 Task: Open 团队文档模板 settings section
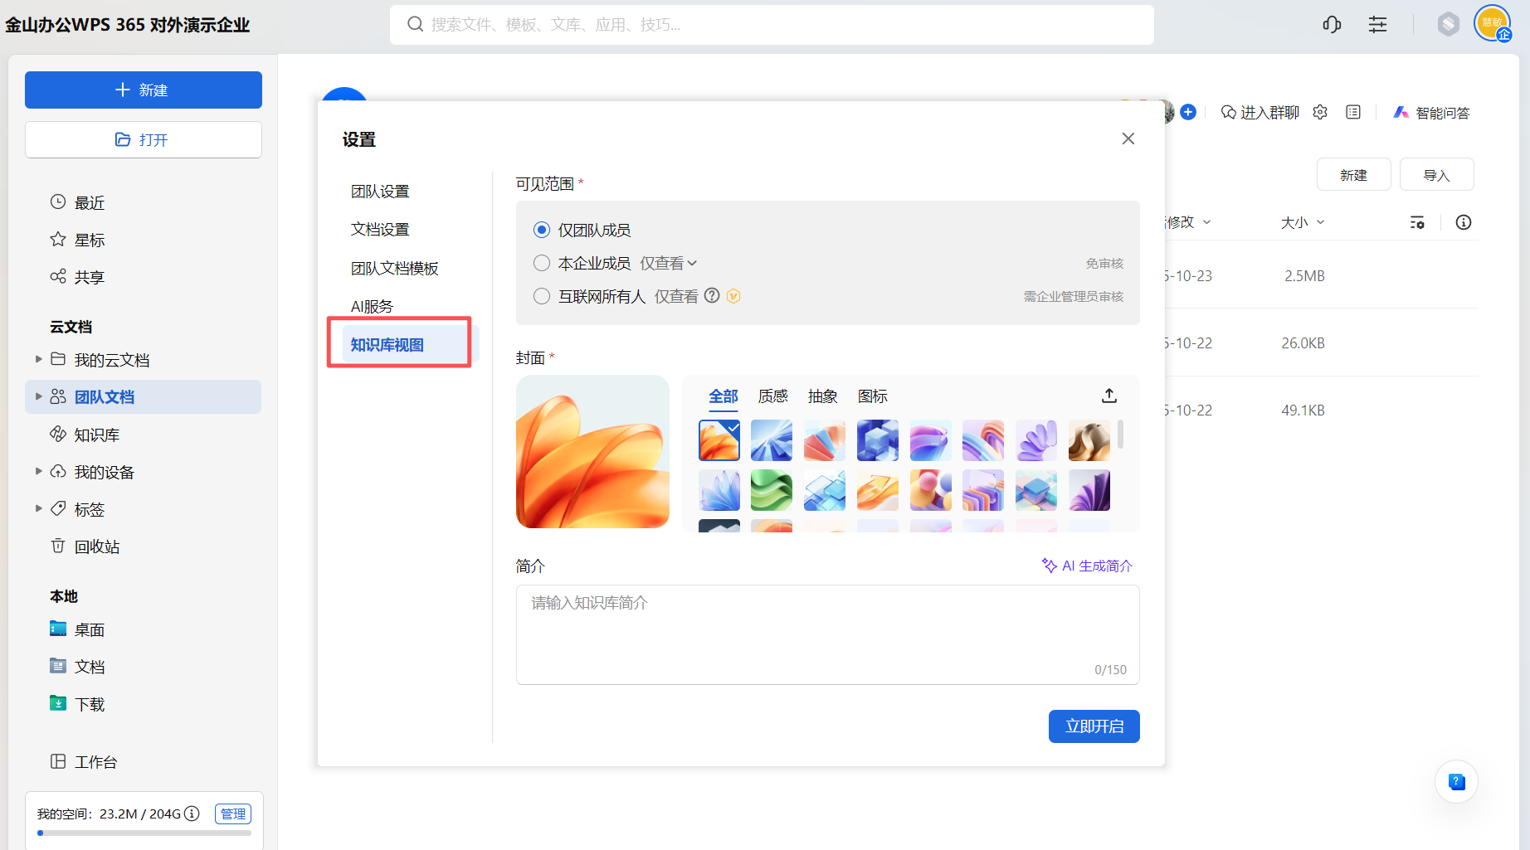coord(394,269)
